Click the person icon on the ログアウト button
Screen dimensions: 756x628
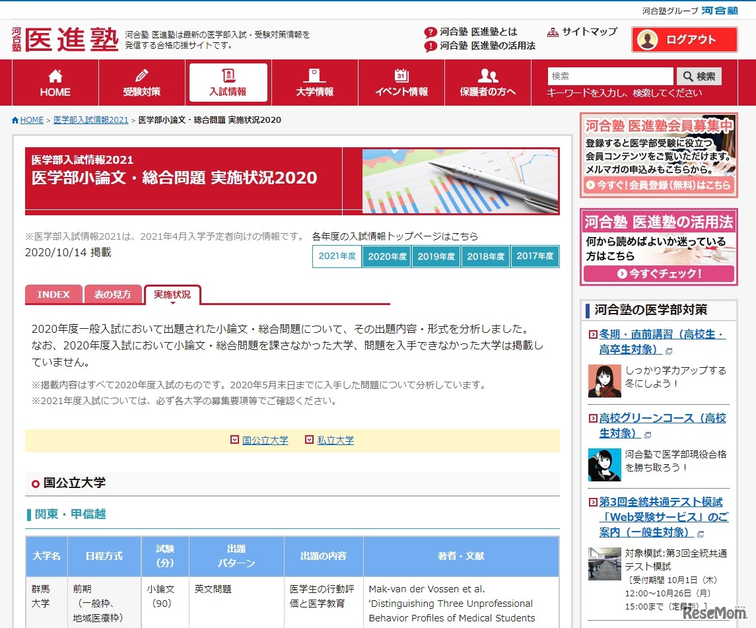(647, 40)
